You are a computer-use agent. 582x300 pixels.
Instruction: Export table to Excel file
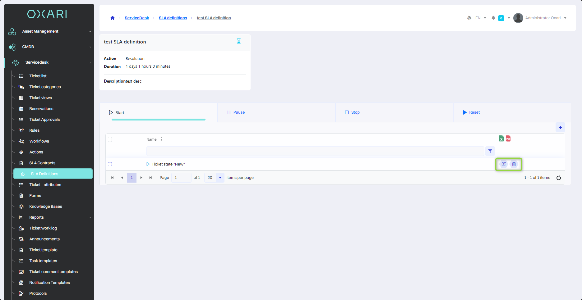click(x=501, y=139)
